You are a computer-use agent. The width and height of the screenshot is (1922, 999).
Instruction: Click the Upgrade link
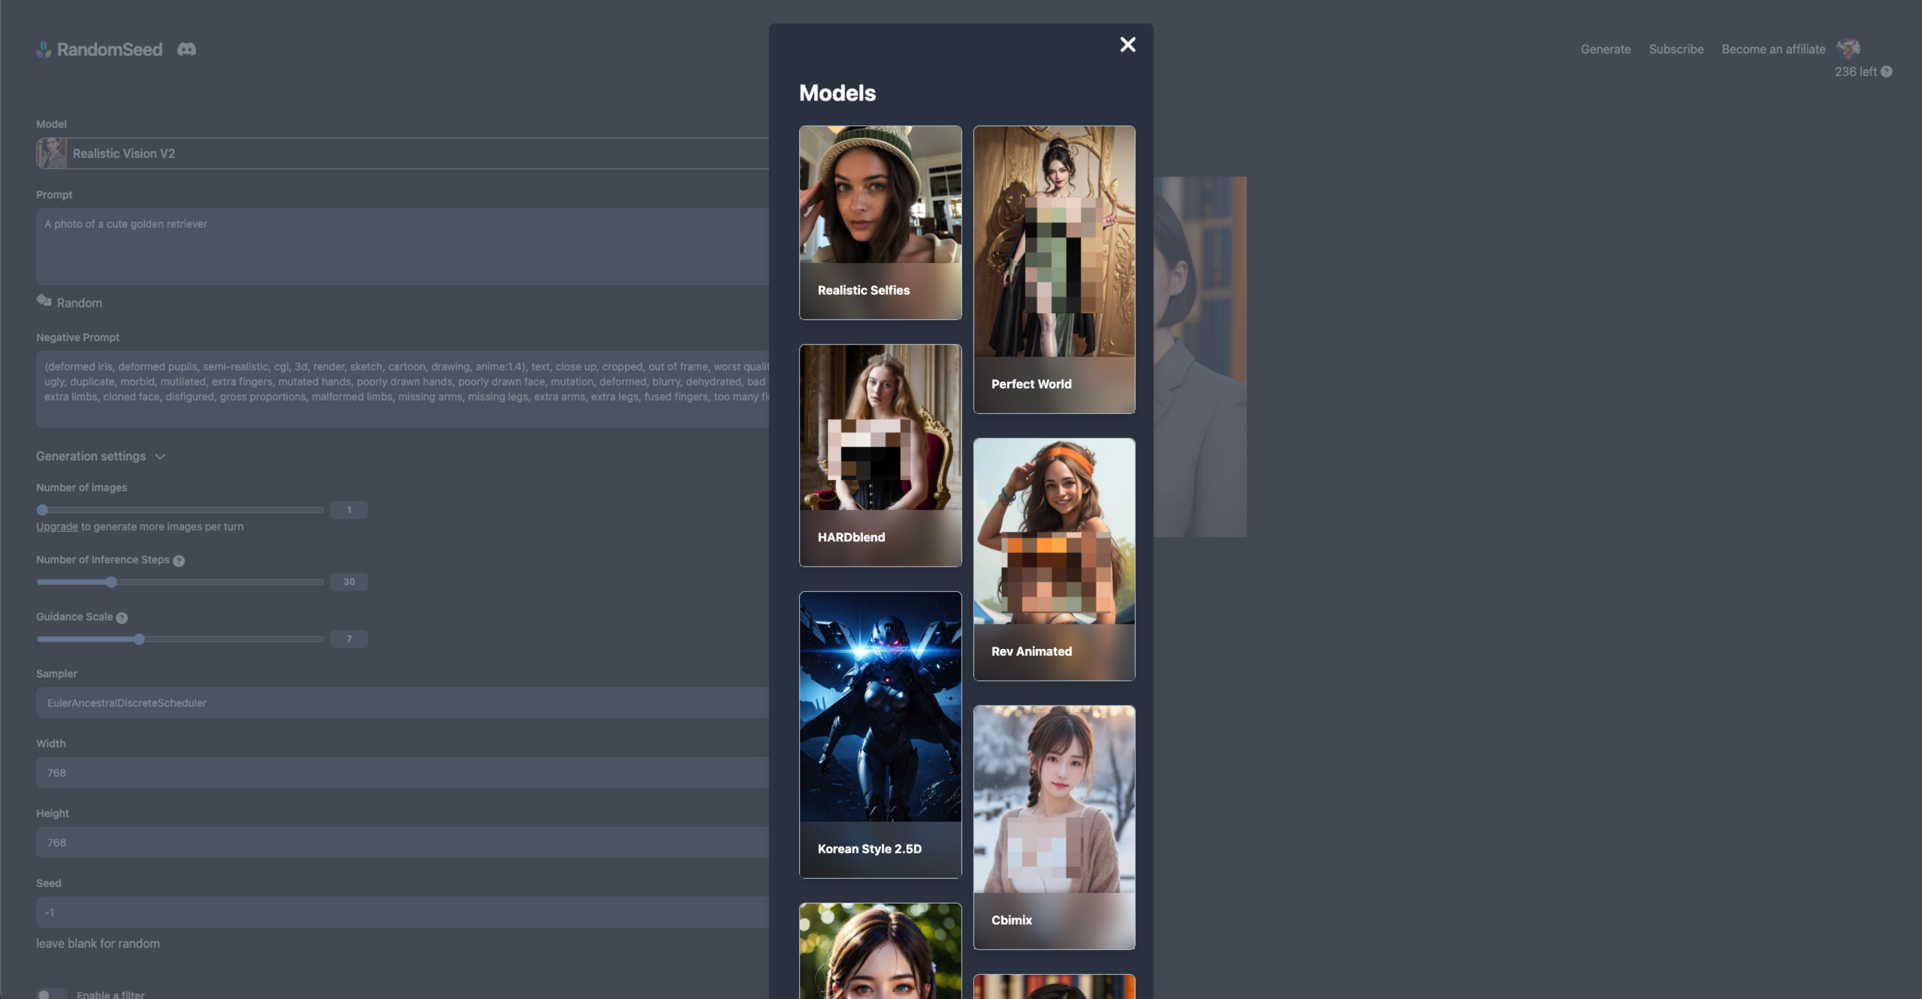[56, 527]
